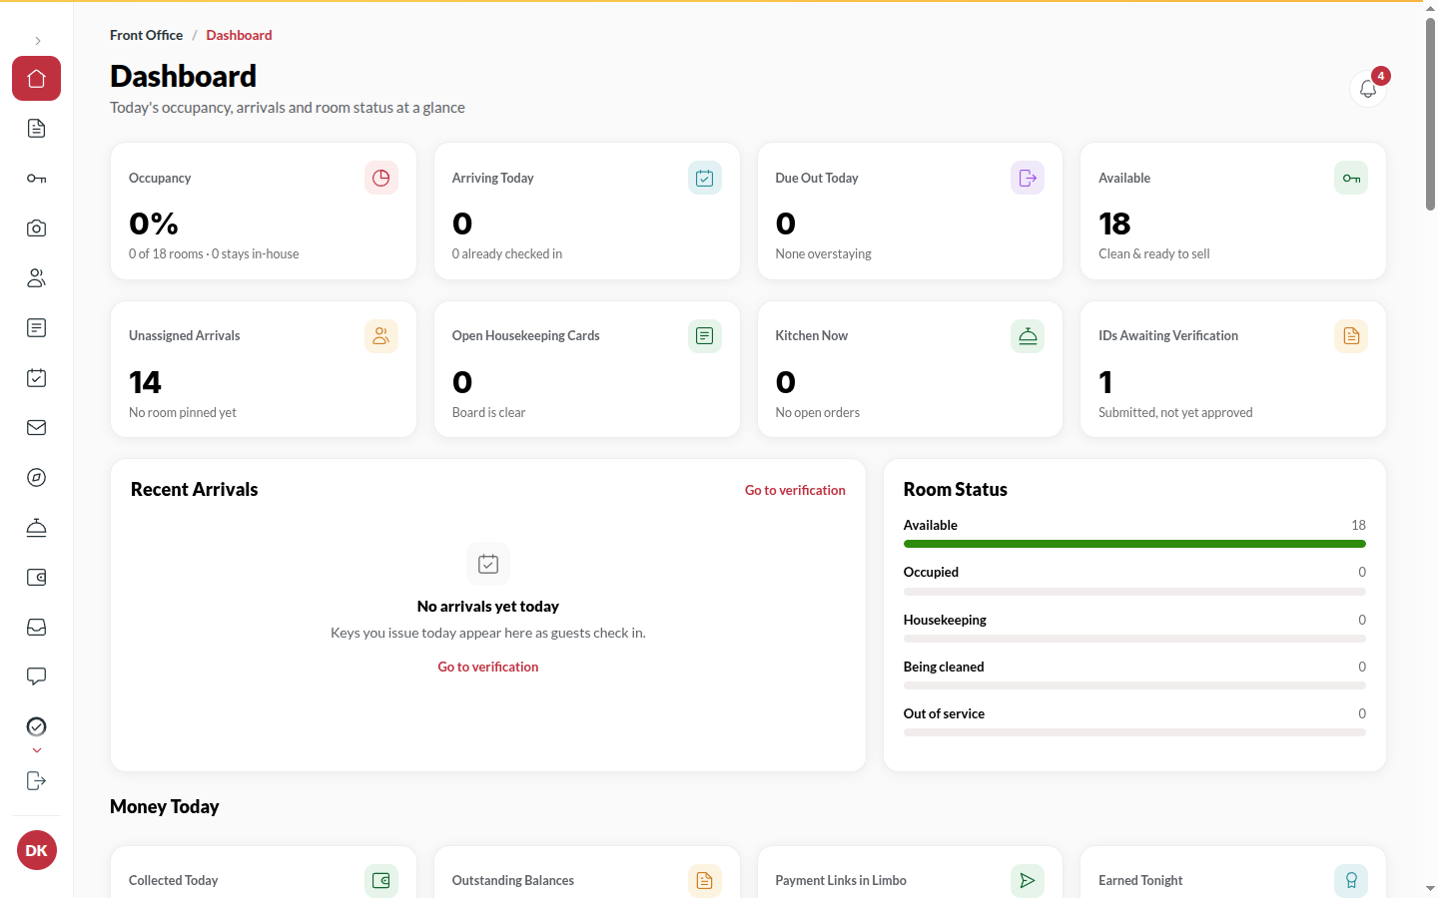Screen dimensions: 1438x898
Task: Click the logout icon in the sidebar
Action: point(36,780)
